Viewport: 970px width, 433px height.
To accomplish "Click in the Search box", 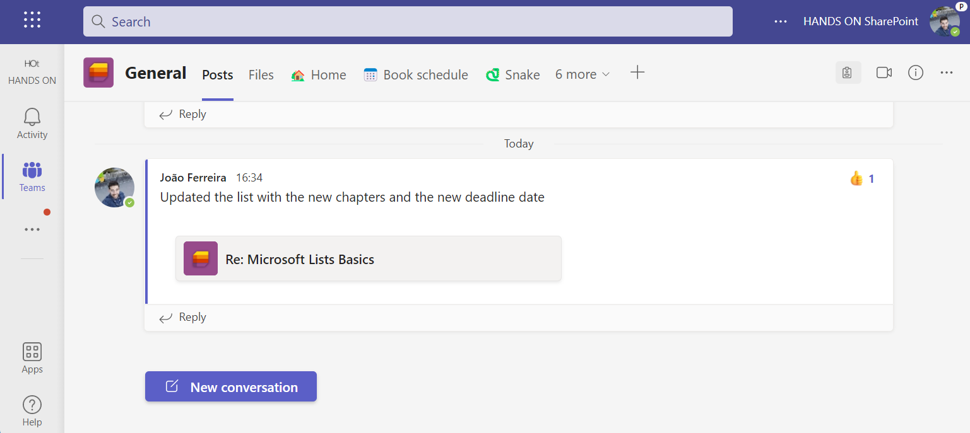I will tap(408, 21).
